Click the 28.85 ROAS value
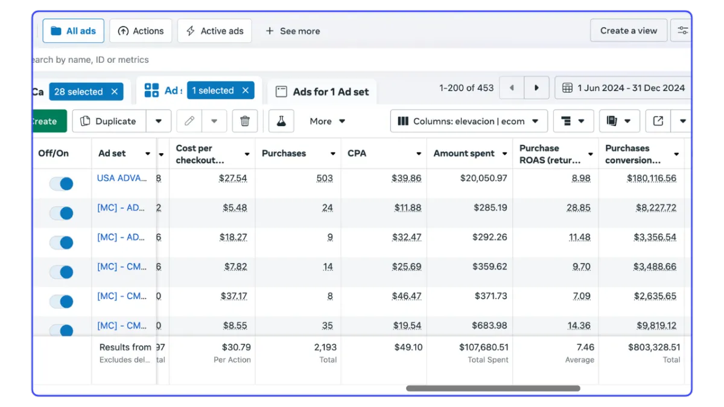 (x=579, y=208)
